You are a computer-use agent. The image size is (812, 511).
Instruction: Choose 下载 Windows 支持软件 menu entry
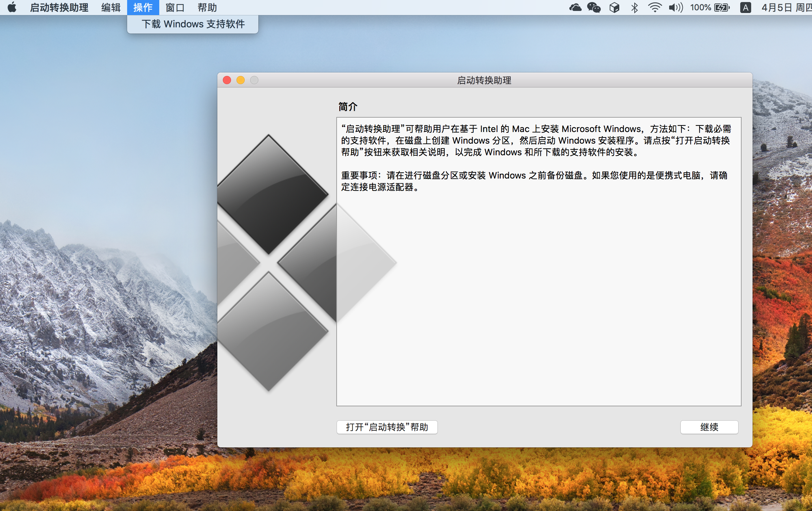click(x=193, y=24)
